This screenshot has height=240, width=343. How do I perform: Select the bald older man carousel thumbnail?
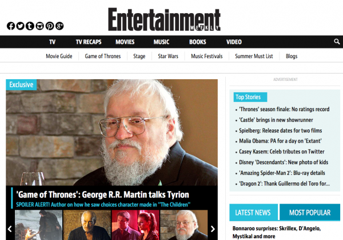point(87,225)
